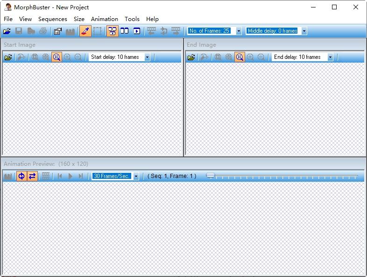Click the next sequence filmstrip icon
Viewport: 367px width, 277px height.
[176, 31]
